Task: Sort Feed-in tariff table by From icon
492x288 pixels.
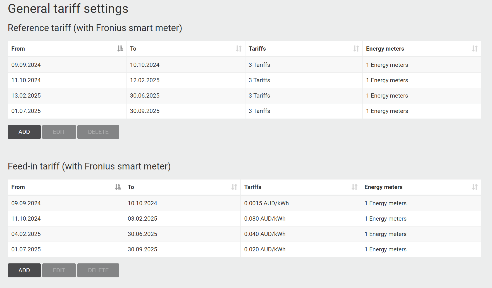Action: click(x=118, y=187)
